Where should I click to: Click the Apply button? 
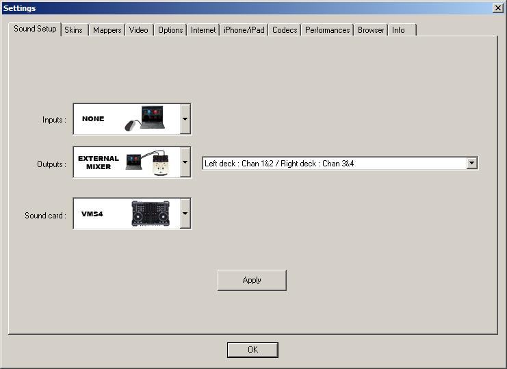[x=252, y=280]
